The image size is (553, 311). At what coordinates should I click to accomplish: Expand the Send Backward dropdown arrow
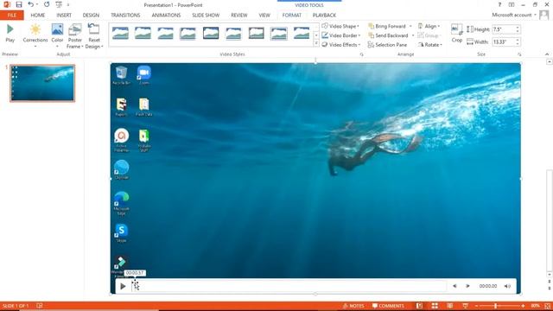tap(413, 35)
